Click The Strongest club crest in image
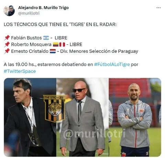The width and height of the screenshot is (165, 158). coord(55,108)
